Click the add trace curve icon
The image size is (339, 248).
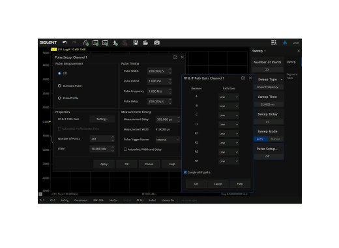(x=85, y=42)
